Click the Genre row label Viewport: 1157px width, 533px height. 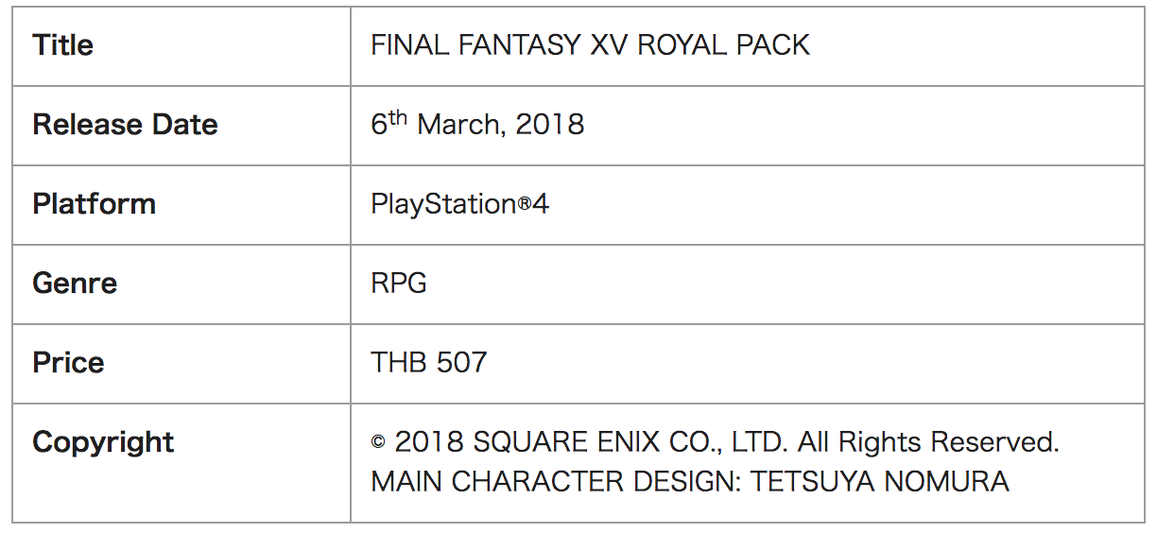coord(75,284)
